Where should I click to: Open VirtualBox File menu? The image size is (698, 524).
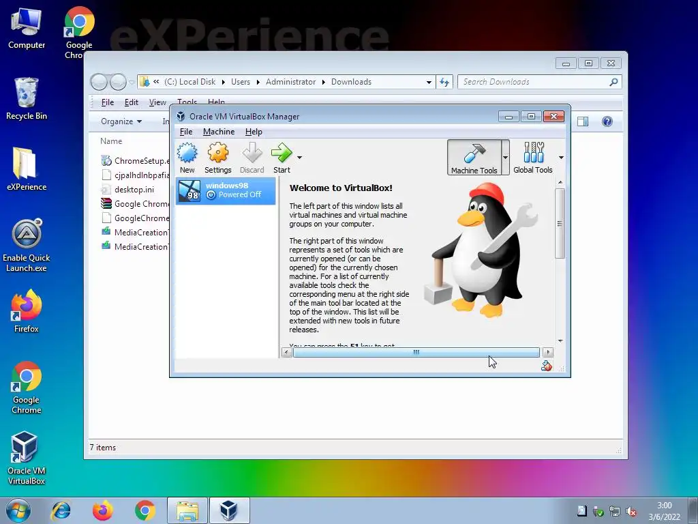pos(186,132)
